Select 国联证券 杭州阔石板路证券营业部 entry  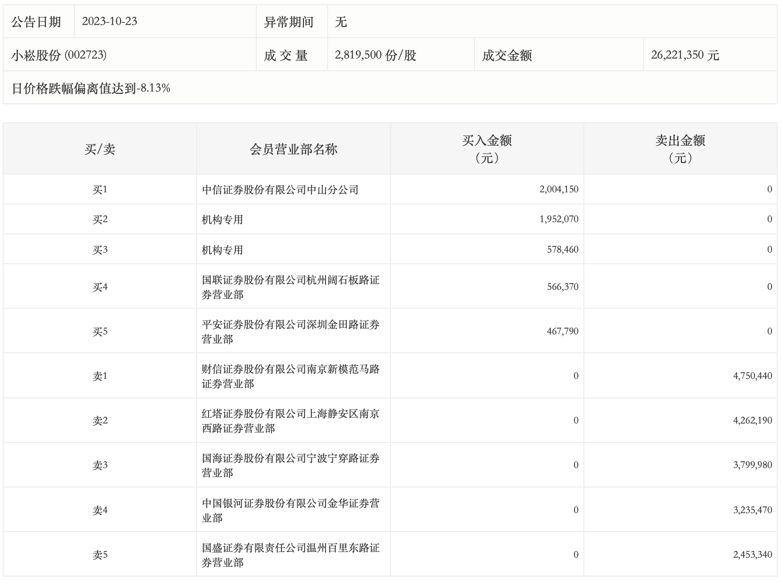(x=290, y=287)
